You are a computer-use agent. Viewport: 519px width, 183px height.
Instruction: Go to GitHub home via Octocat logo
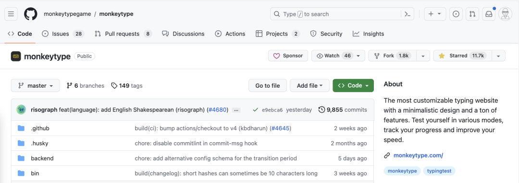30,14
